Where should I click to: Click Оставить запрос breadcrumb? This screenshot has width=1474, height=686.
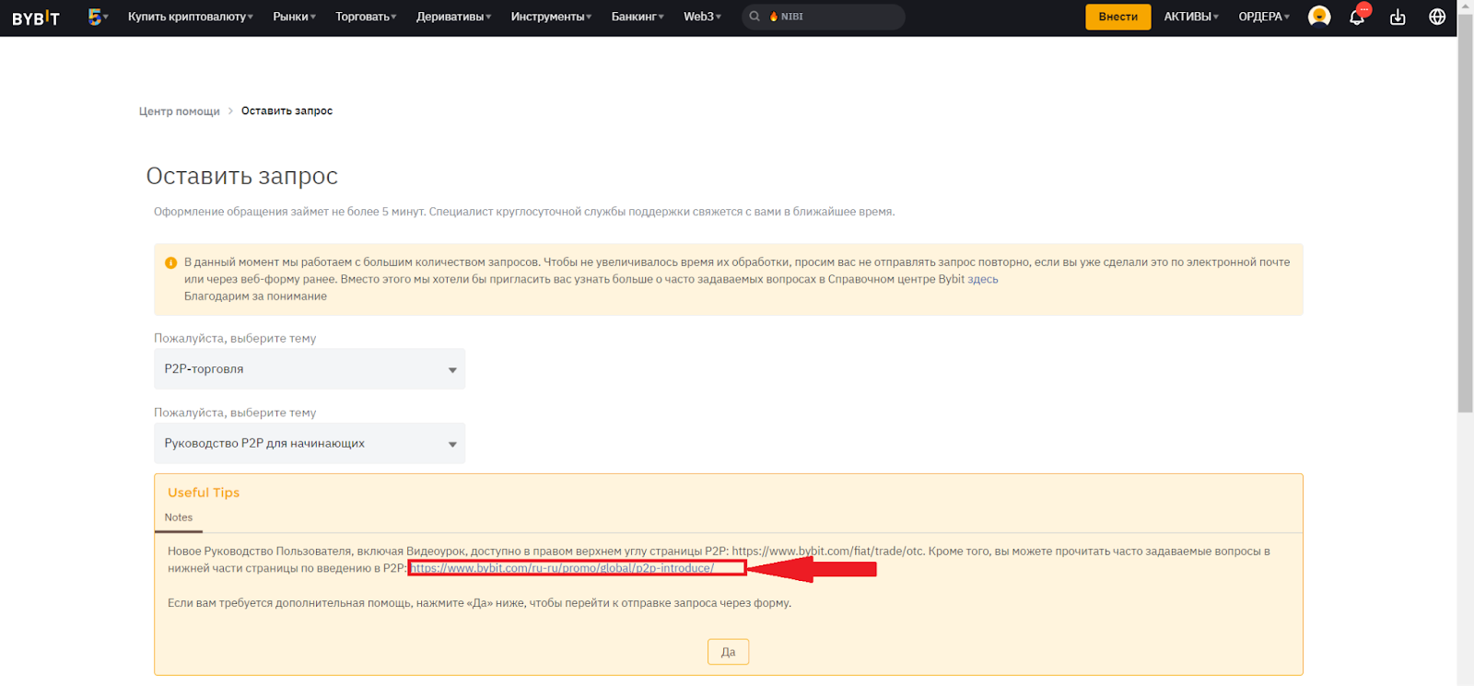(287, 110)
